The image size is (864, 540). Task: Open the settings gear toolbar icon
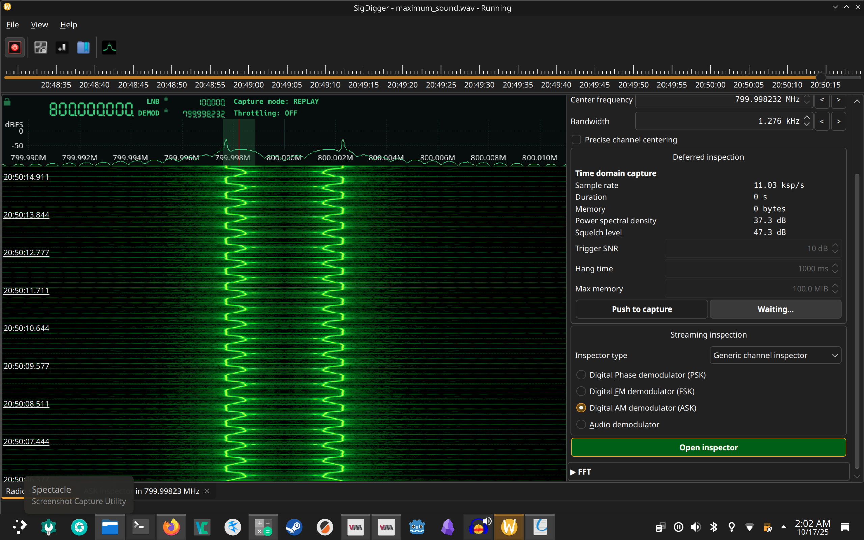(41, 48)
